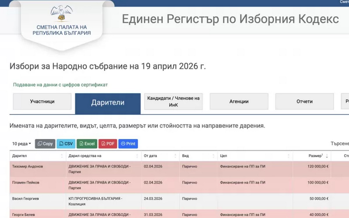This screenshot has height=218, width=349.
Task: Download the donors table as PDF
Action: (108, 144)
